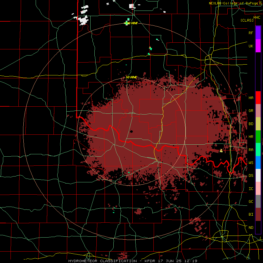Click the GC legend label
This screenshot has height=263, width=263.
point(251,202)
